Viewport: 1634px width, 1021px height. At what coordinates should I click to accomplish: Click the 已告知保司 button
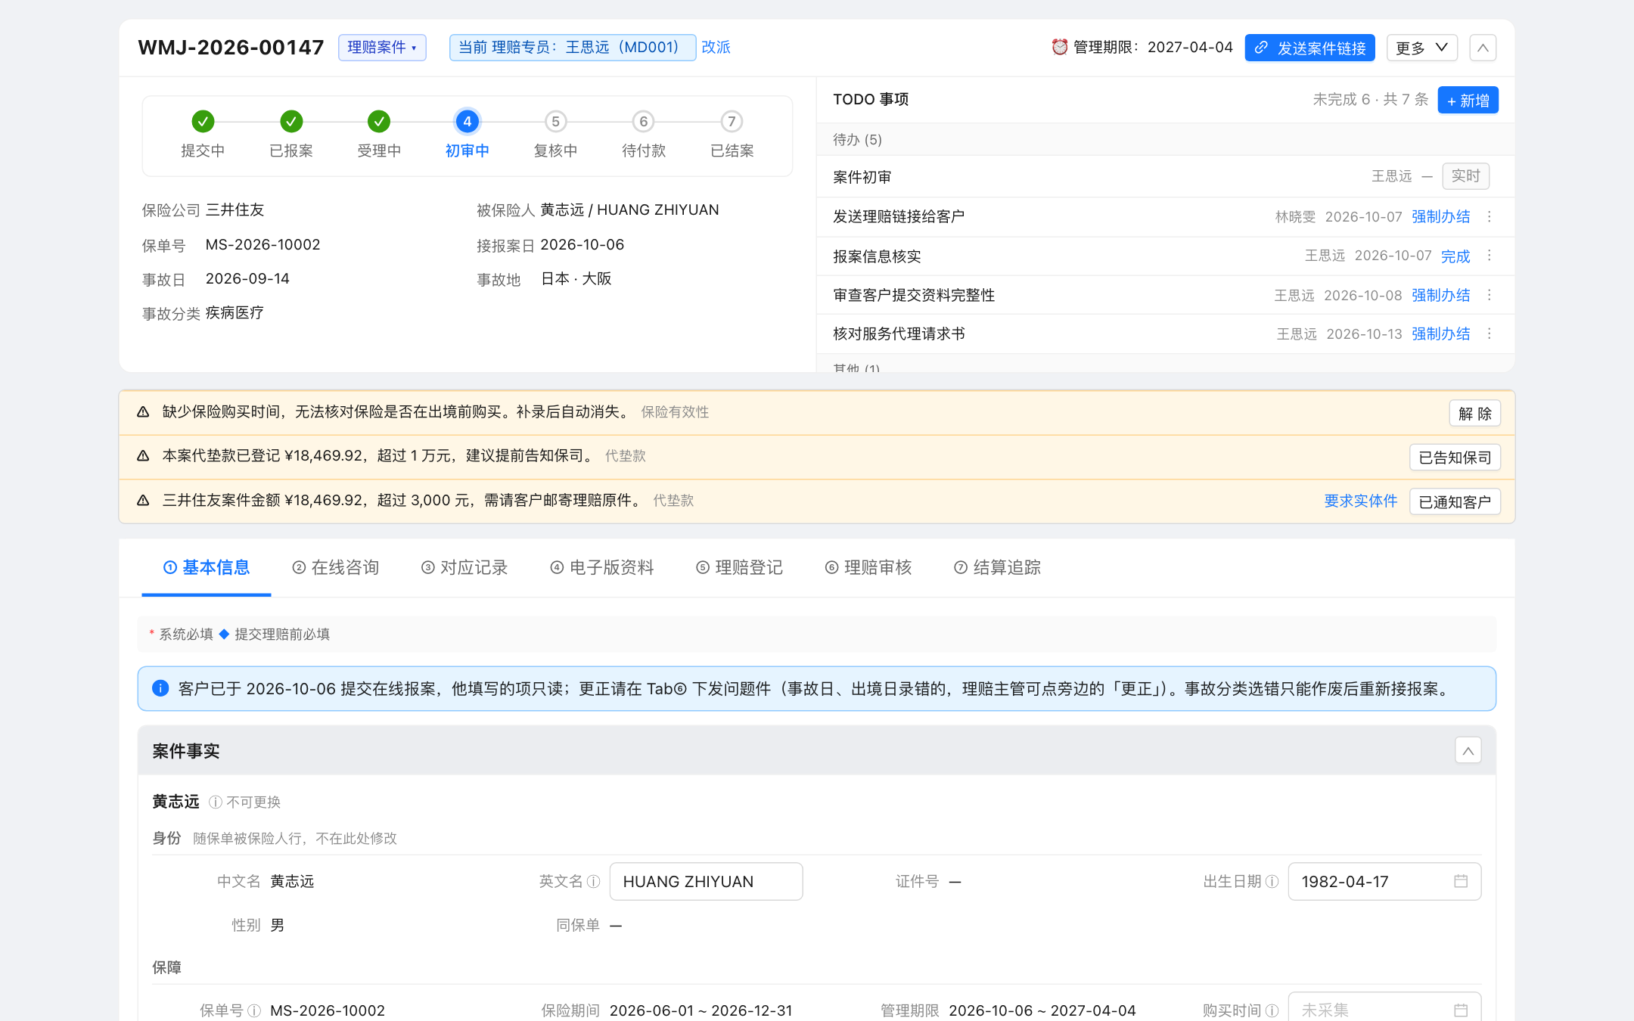click(x=1455, y=458)
